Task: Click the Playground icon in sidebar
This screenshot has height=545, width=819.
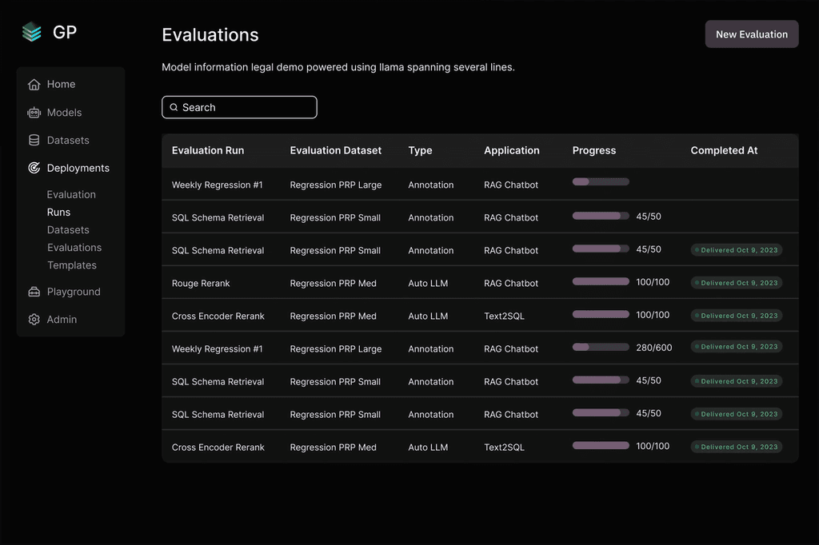Action: click(34, 292)
